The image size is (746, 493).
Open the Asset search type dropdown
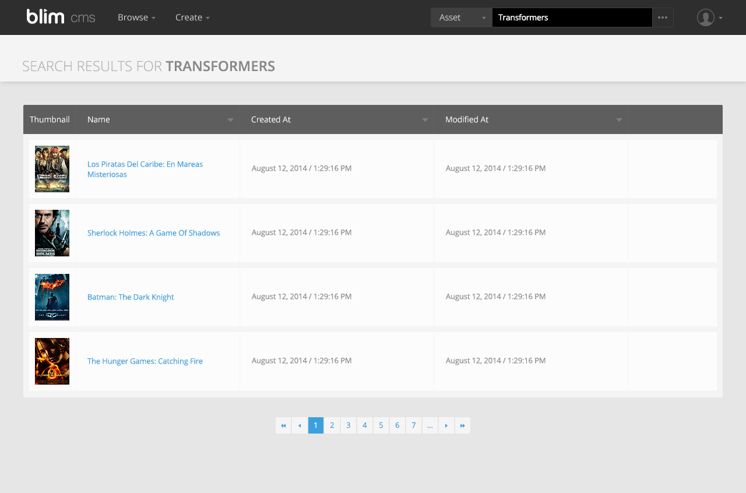tap(462, 17)
